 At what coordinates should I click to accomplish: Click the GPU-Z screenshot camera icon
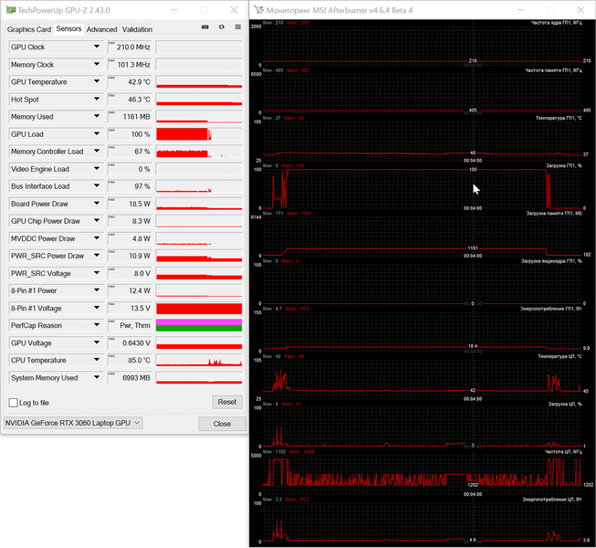204,27
